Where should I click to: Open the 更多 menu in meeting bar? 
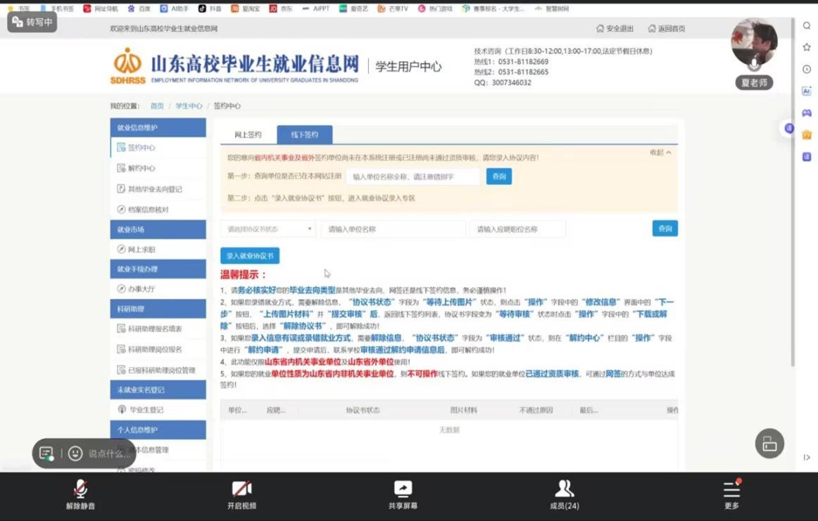pos(731,494)
